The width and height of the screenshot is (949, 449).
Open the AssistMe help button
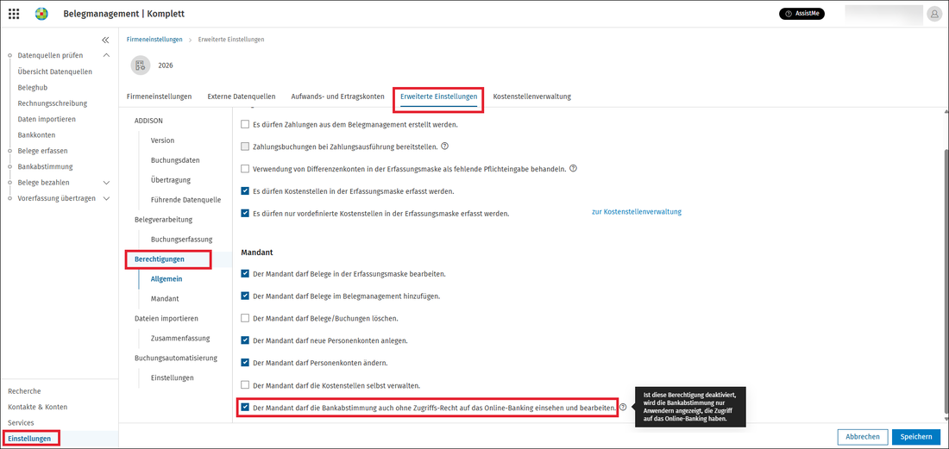click(802, 13)
